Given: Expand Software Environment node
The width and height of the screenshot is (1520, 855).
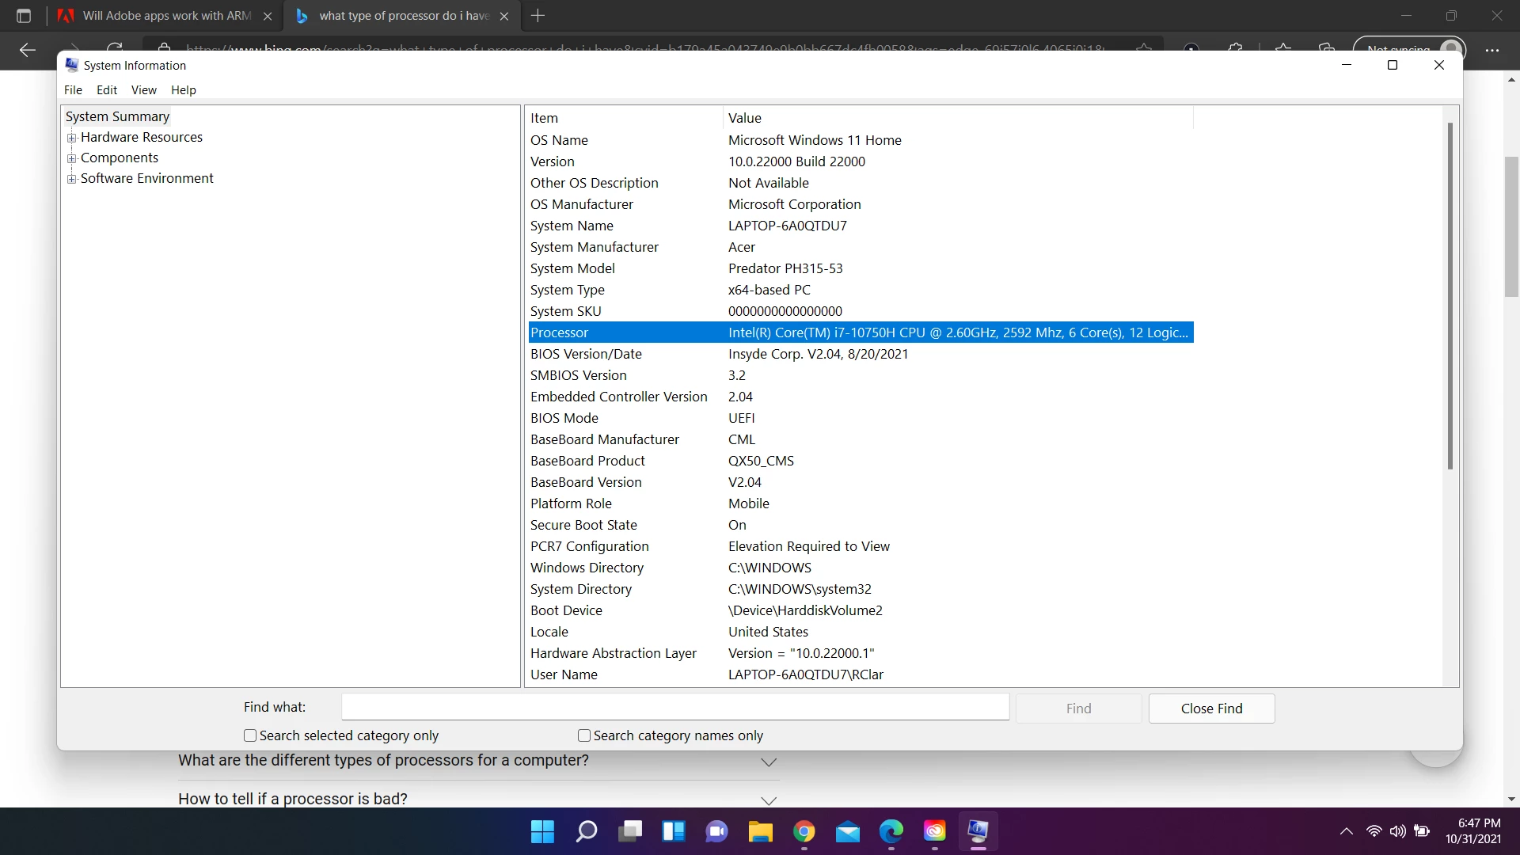Looking at the screenshot, I should [72, 179].
